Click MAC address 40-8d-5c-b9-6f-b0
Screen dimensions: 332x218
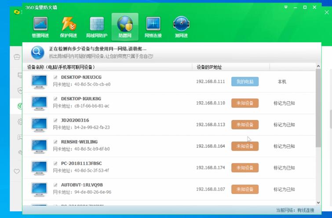(x=92, y=149)
